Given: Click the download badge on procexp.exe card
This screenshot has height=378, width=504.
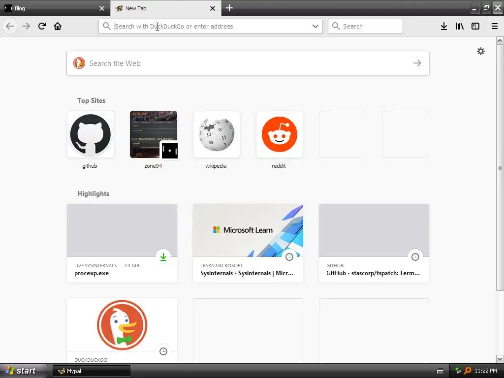Looking at the screenshot, I should coord(163,257).
